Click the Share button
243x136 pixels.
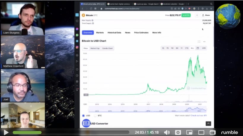coord(206,15)
